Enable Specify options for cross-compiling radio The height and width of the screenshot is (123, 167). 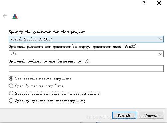click(11, 101)
